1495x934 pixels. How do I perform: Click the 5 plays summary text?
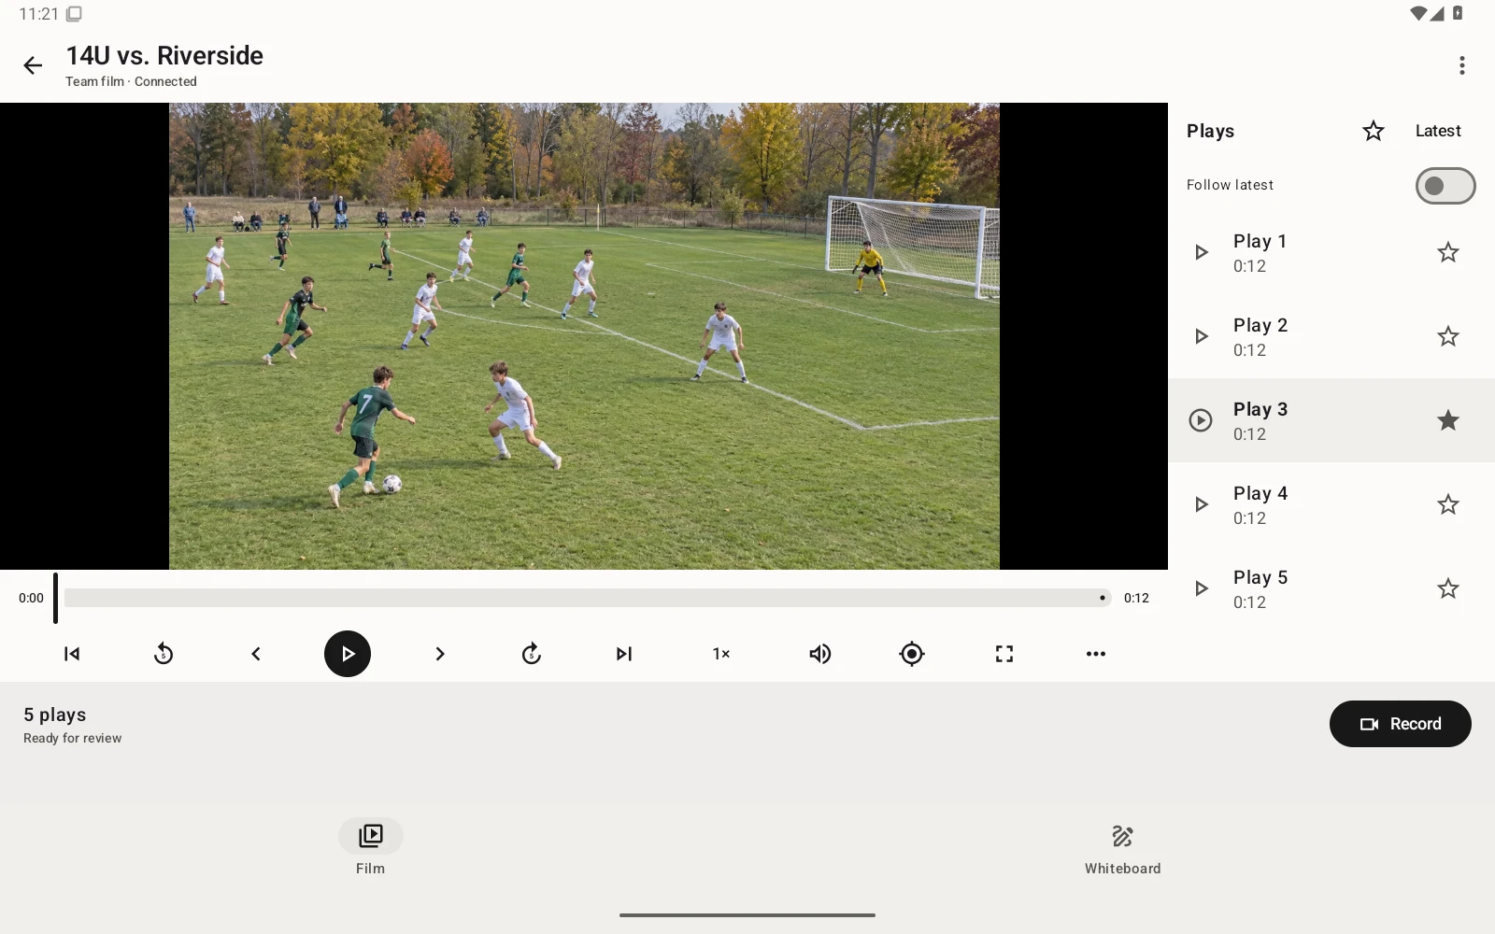(55, 715)
